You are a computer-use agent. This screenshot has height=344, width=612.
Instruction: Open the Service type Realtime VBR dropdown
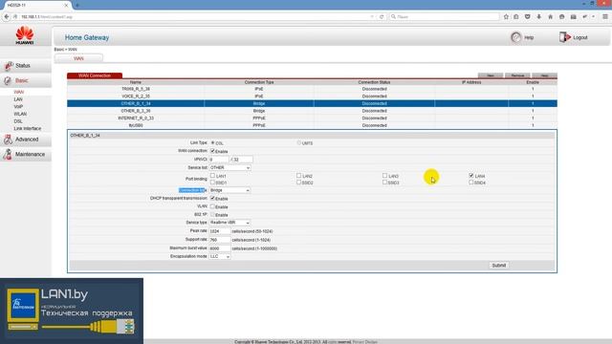pyautogui.click(x=229, y=223)
